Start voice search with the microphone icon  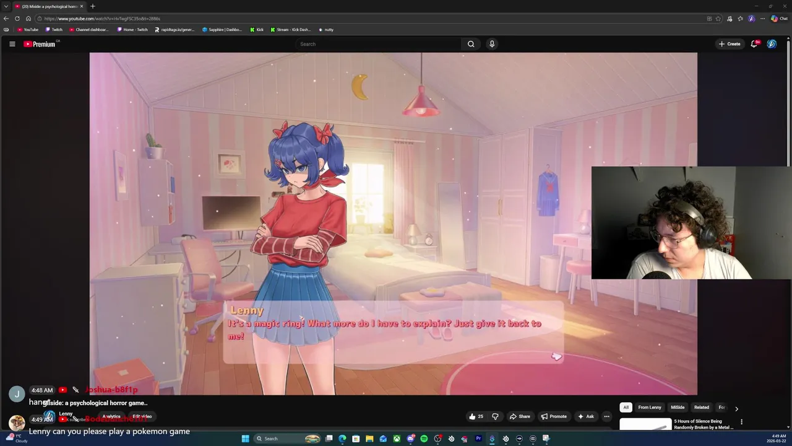[492, 44]
